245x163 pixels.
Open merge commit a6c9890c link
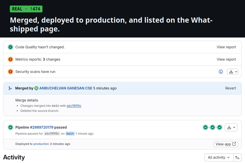click(74, 106)
